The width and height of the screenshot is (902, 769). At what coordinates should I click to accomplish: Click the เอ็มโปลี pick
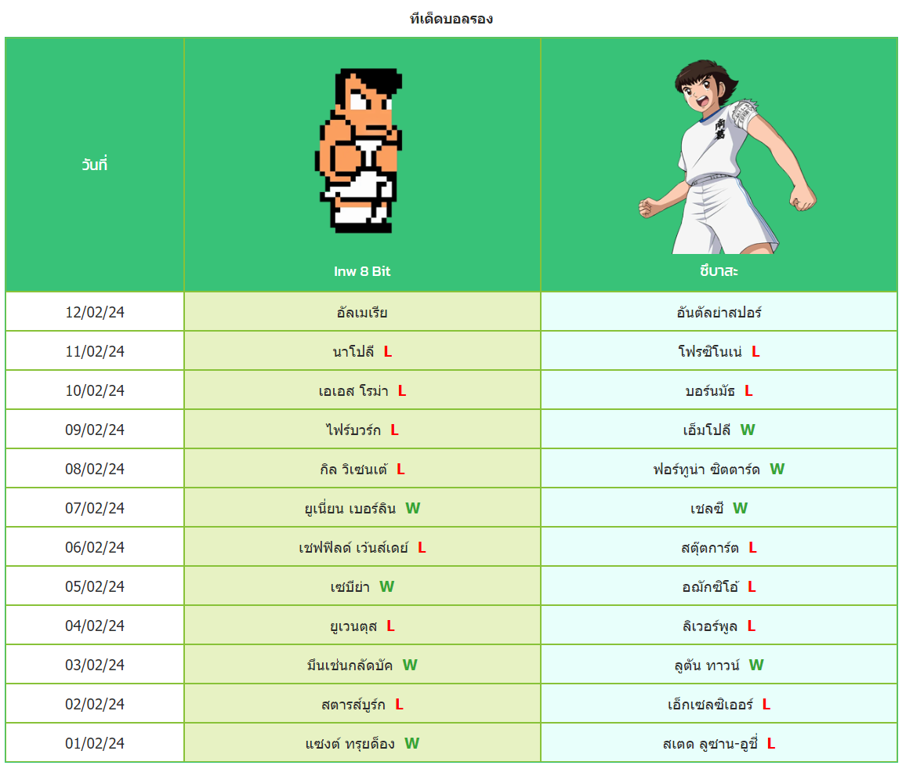click(706, 430)
